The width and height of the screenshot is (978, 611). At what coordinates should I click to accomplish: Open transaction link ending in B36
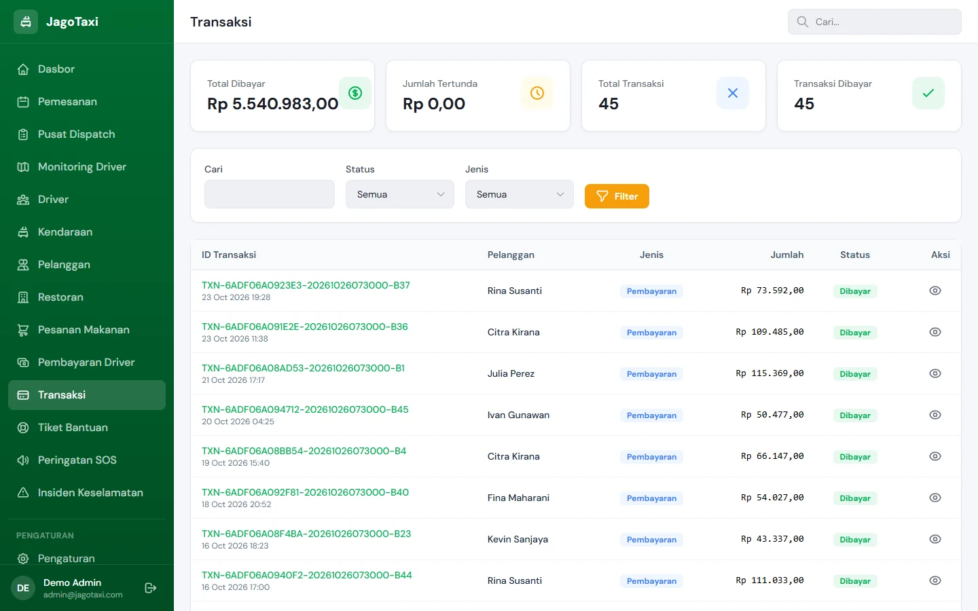(305, 327)
